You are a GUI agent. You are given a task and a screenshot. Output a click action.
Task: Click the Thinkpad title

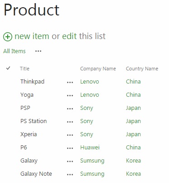(32, 82)
